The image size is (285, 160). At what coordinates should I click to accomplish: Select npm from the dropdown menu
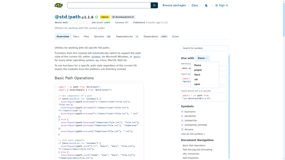pos(205,84)
